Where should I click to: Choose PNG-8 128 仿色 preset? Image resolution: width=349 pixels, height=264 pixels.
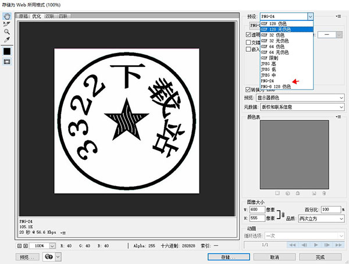pyautogui.click(x=287, y=87)
